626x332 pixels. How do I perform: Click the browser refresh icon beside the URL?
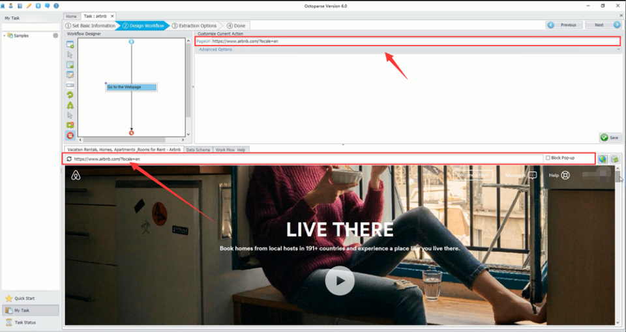click(69, 159)
